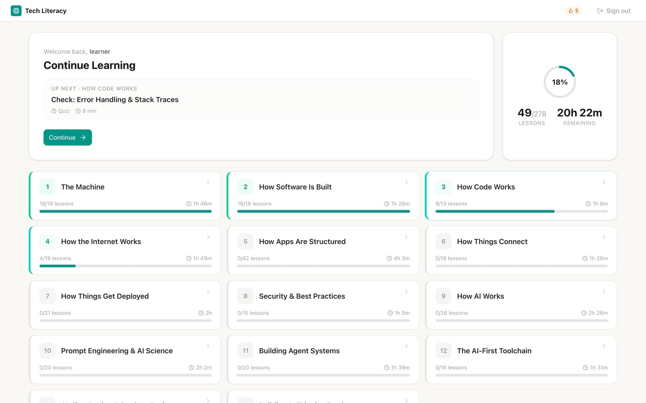Click the clock icon beside 8 min
This screenshot has height=403, width=646.
click(x=78, y=111)
